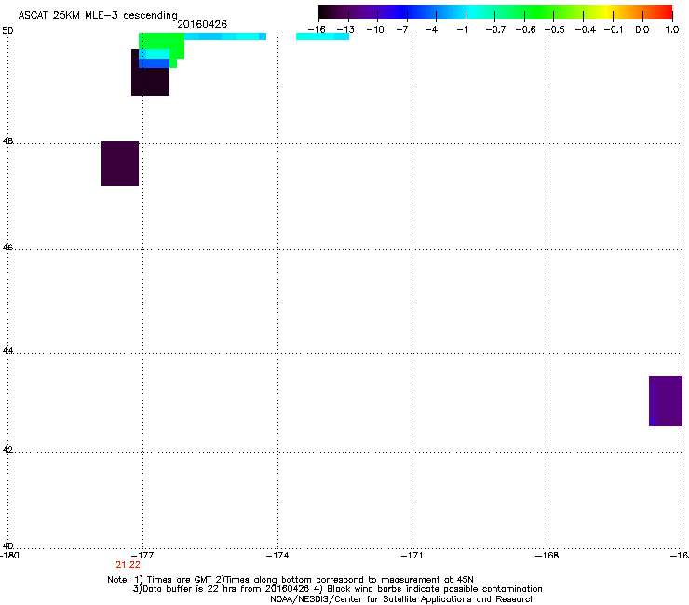The width and height of the screenshot is (689, 605).
Task: Click the -0.1 label on the color scale
Action: click(614, 30)
